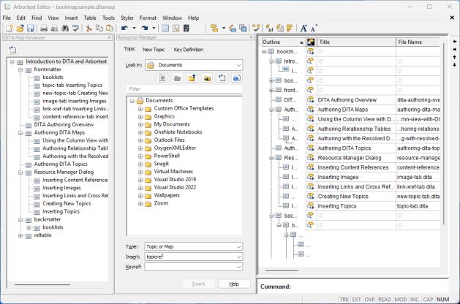Click the folder with arrow icon in Resource Manager
460x304 pixels.
click(x=207, y=78)
